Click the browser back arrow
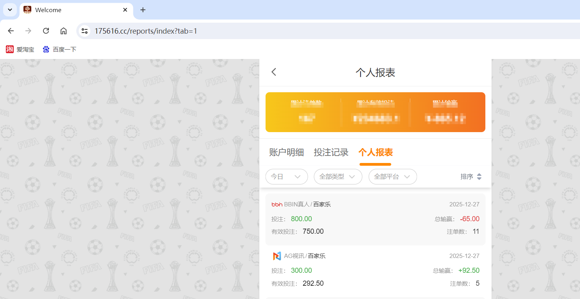 point(11,30)
